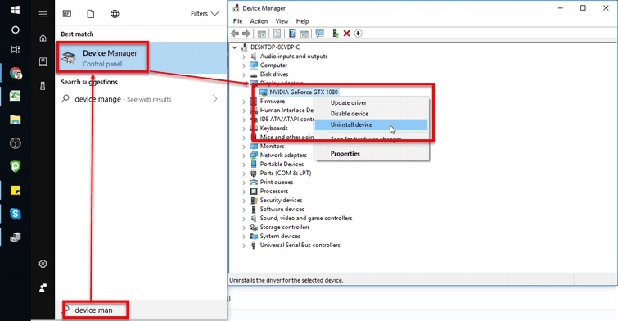Select the Portable Devices tree item

(282, 164)
